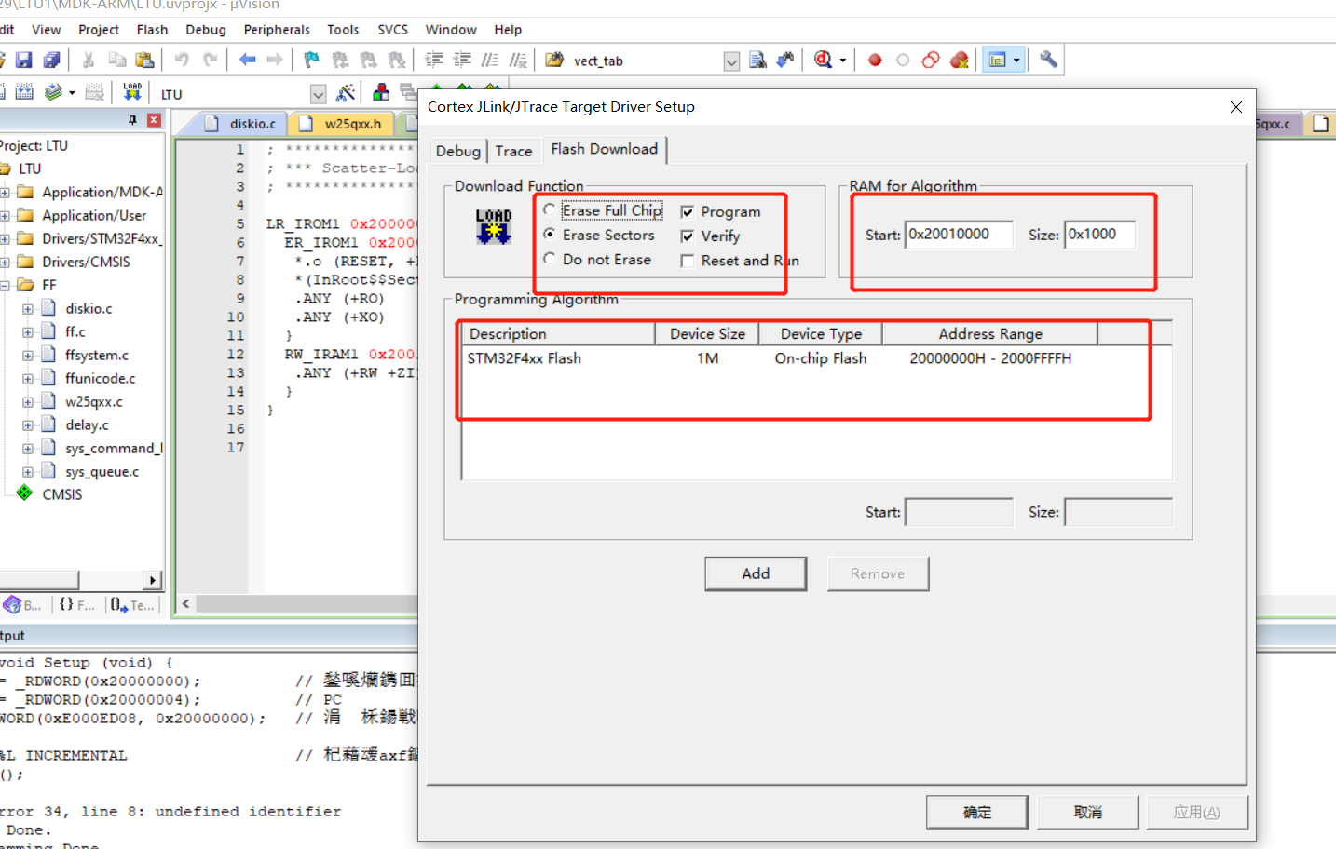Image resolution: width=1336 pixels, height=849 pixels.
Task: Insert a bookmark with flag icon
Action: (312, 61)
